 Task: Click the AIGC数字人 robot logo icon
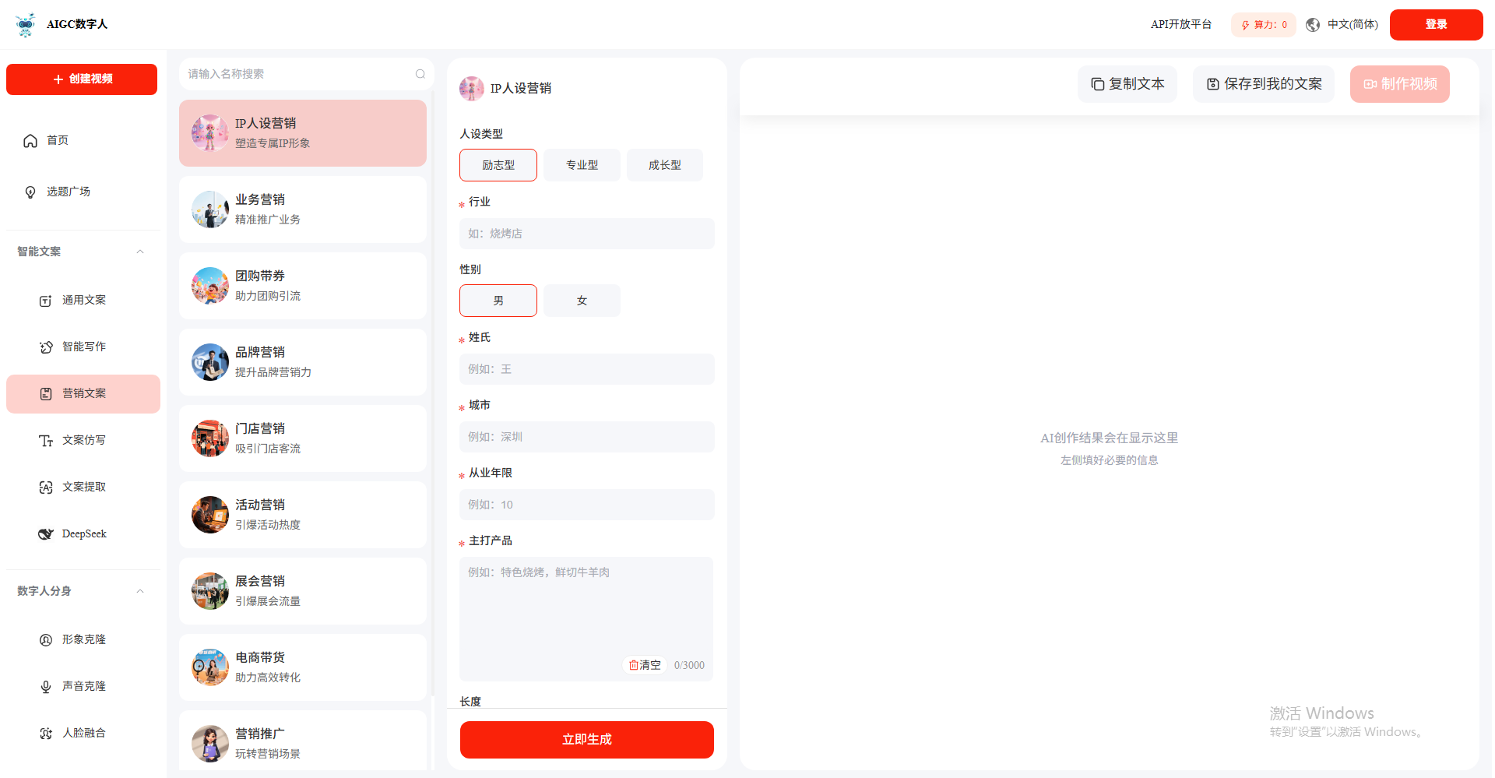[26, 24]
